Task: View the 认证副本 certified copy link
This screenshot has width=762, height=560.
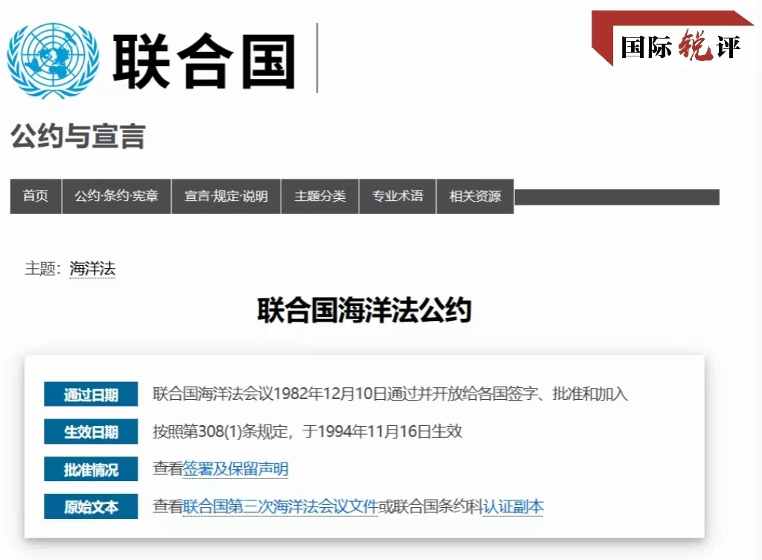Action: click(513, 507)
